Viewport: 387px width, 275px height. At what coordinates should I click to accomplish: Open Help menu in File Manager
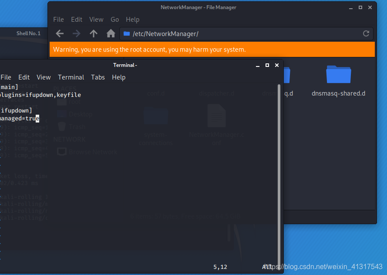click(x=132, y=20)
